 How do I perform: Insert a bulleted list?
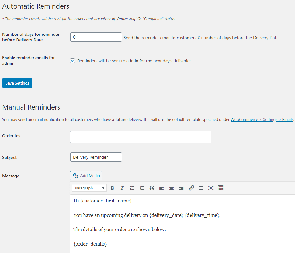pos(132,188)
